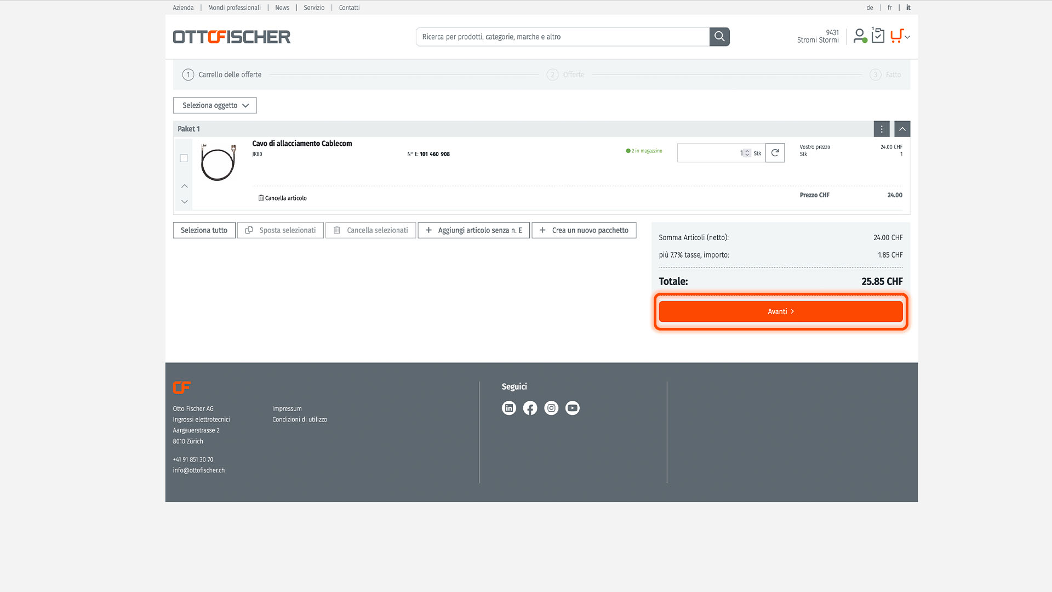Open the Contatti menu item
The width and height of the screenshot is (1052, 592).
350,8
